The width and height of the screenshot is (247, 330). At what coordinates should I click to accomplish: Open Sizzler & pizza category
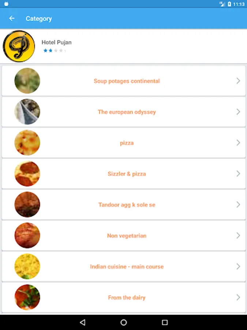[127, 174]
